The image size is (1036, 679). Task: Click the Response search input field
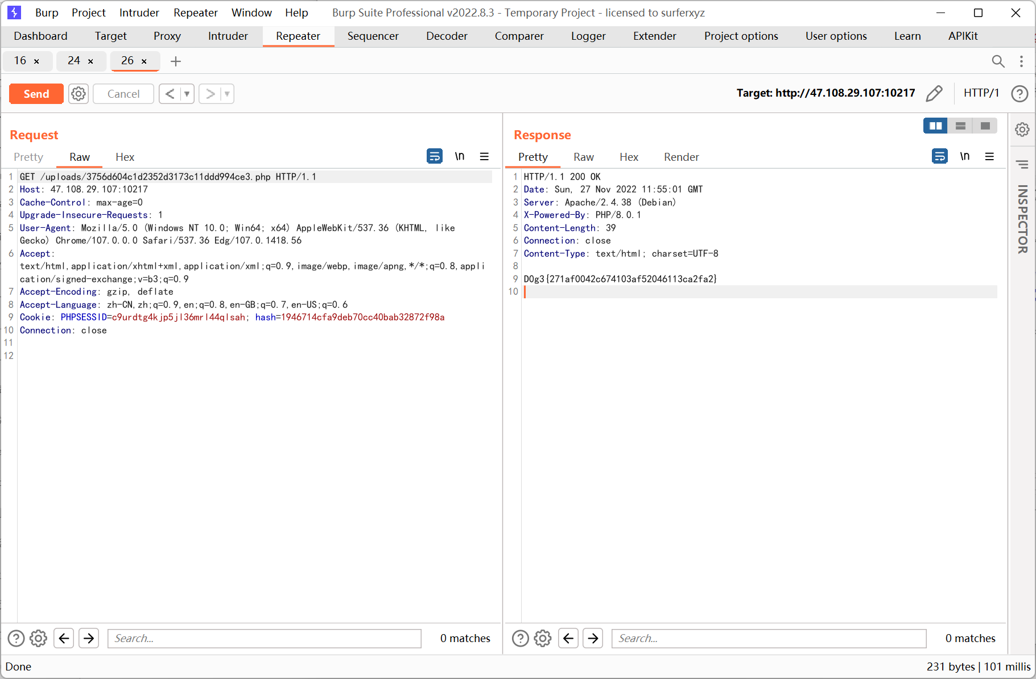point(769,638)
